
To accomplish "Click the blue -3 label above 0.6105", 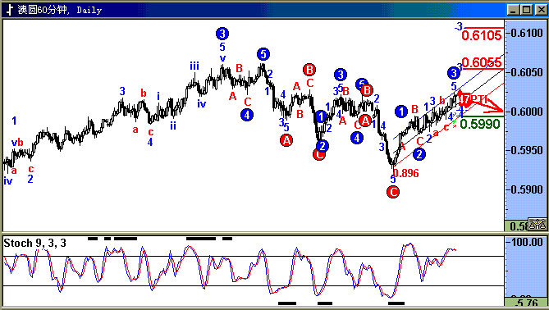I will 458,26.
